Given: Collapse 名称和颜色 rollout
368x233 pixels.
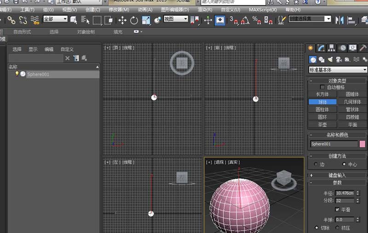Looking at the screenshot, I should pyautogui.click(x=337, y=135).
